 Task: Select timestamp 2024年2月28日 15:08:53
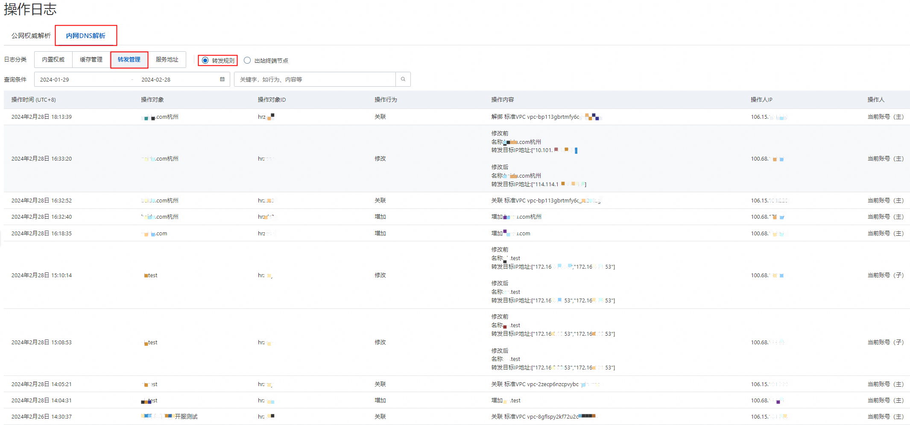[x=41, y=343]
